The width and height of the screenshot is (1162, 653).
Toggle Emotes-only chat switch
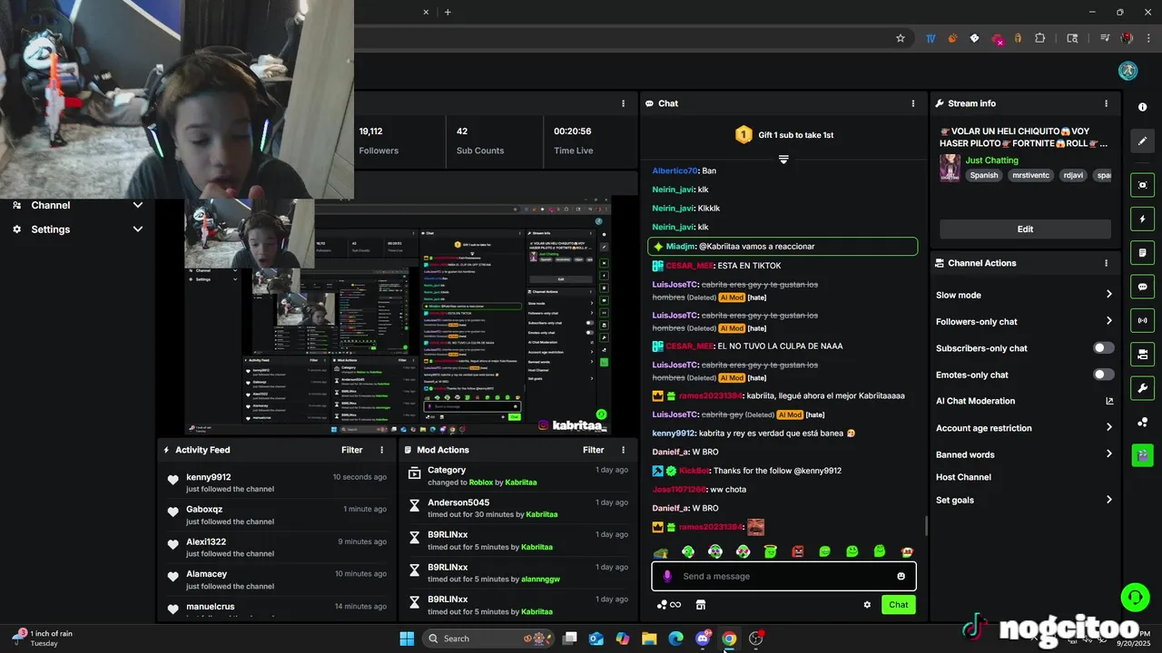1103,375
